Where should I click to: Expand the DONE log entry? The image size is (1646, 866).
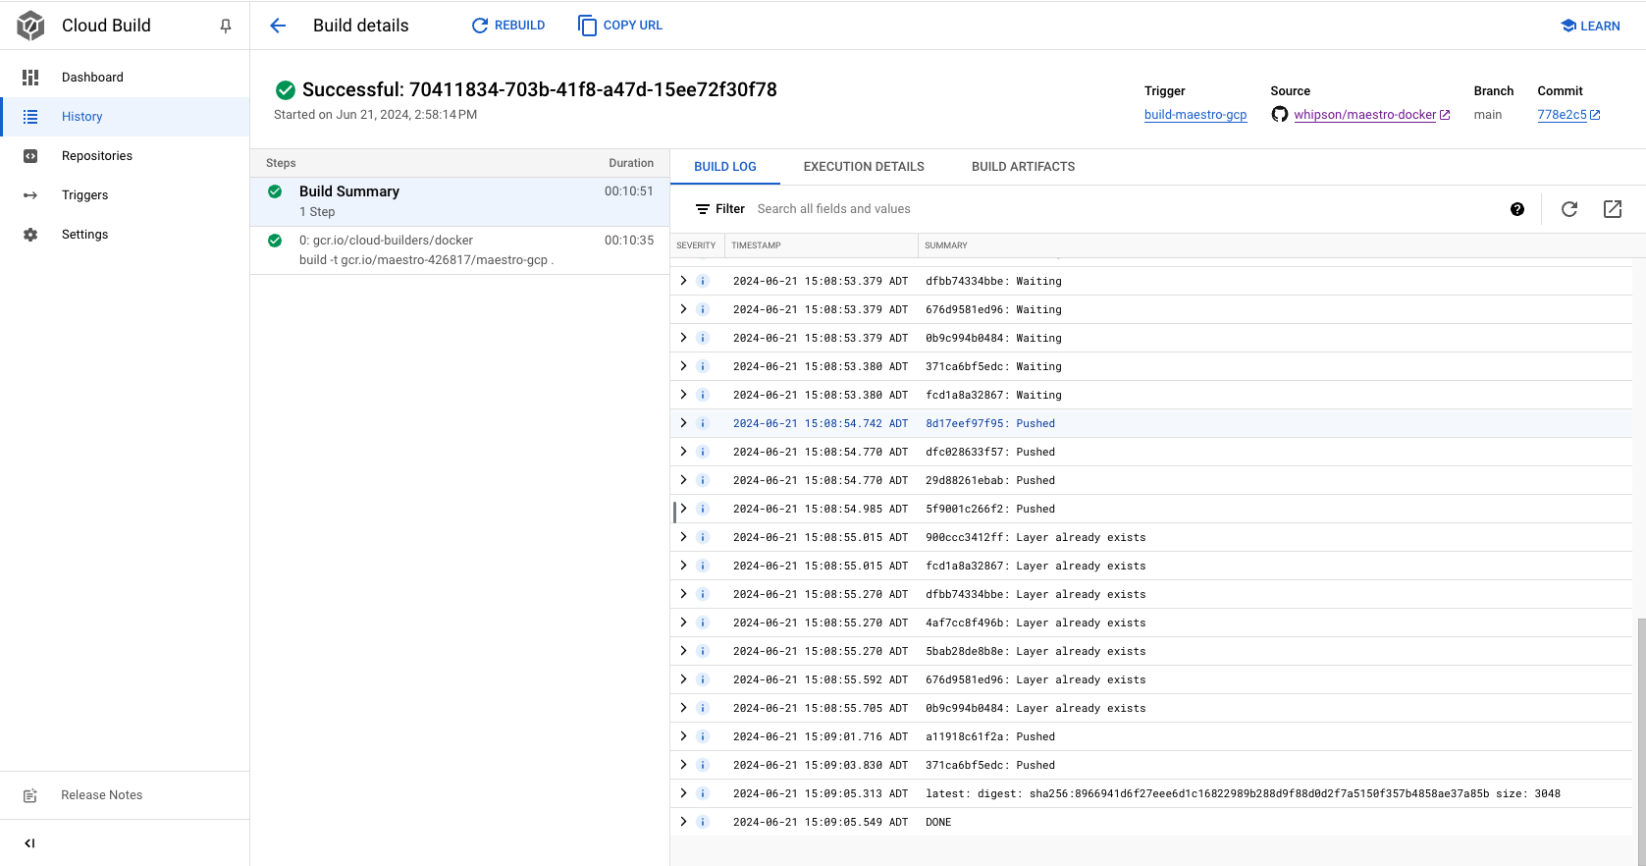pyautogui.click(x=683, y=822)
